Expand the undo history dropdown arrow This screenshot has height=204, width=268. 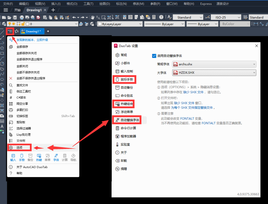[78, 17]
